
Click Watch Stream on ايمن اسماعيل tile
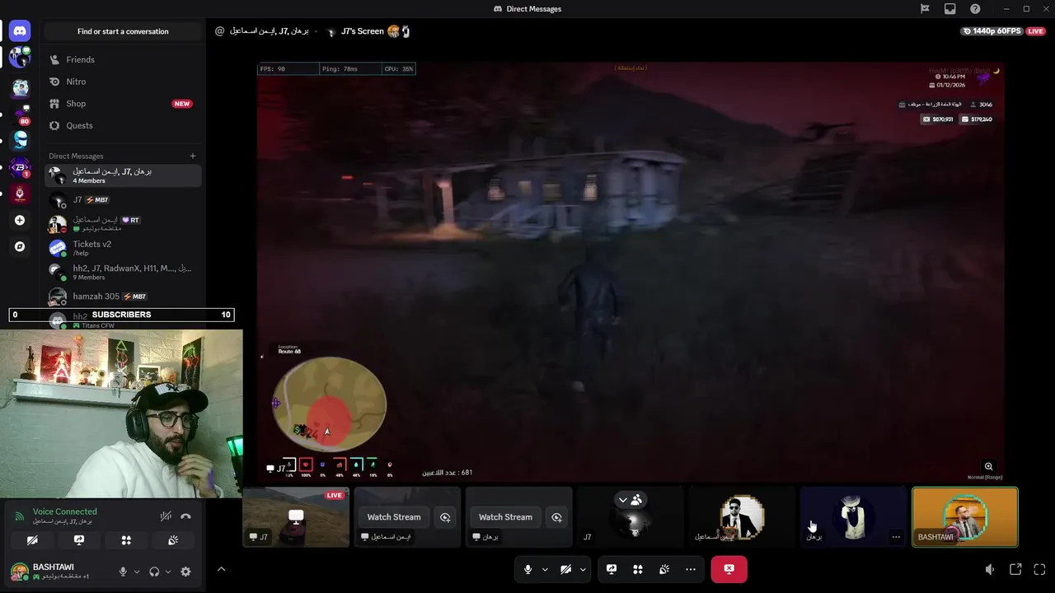(x=394, y=517)
